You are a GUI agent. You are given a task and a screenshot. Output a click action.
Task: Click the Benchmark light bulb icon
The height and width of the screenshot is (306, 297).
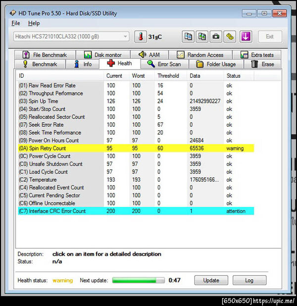25,64
